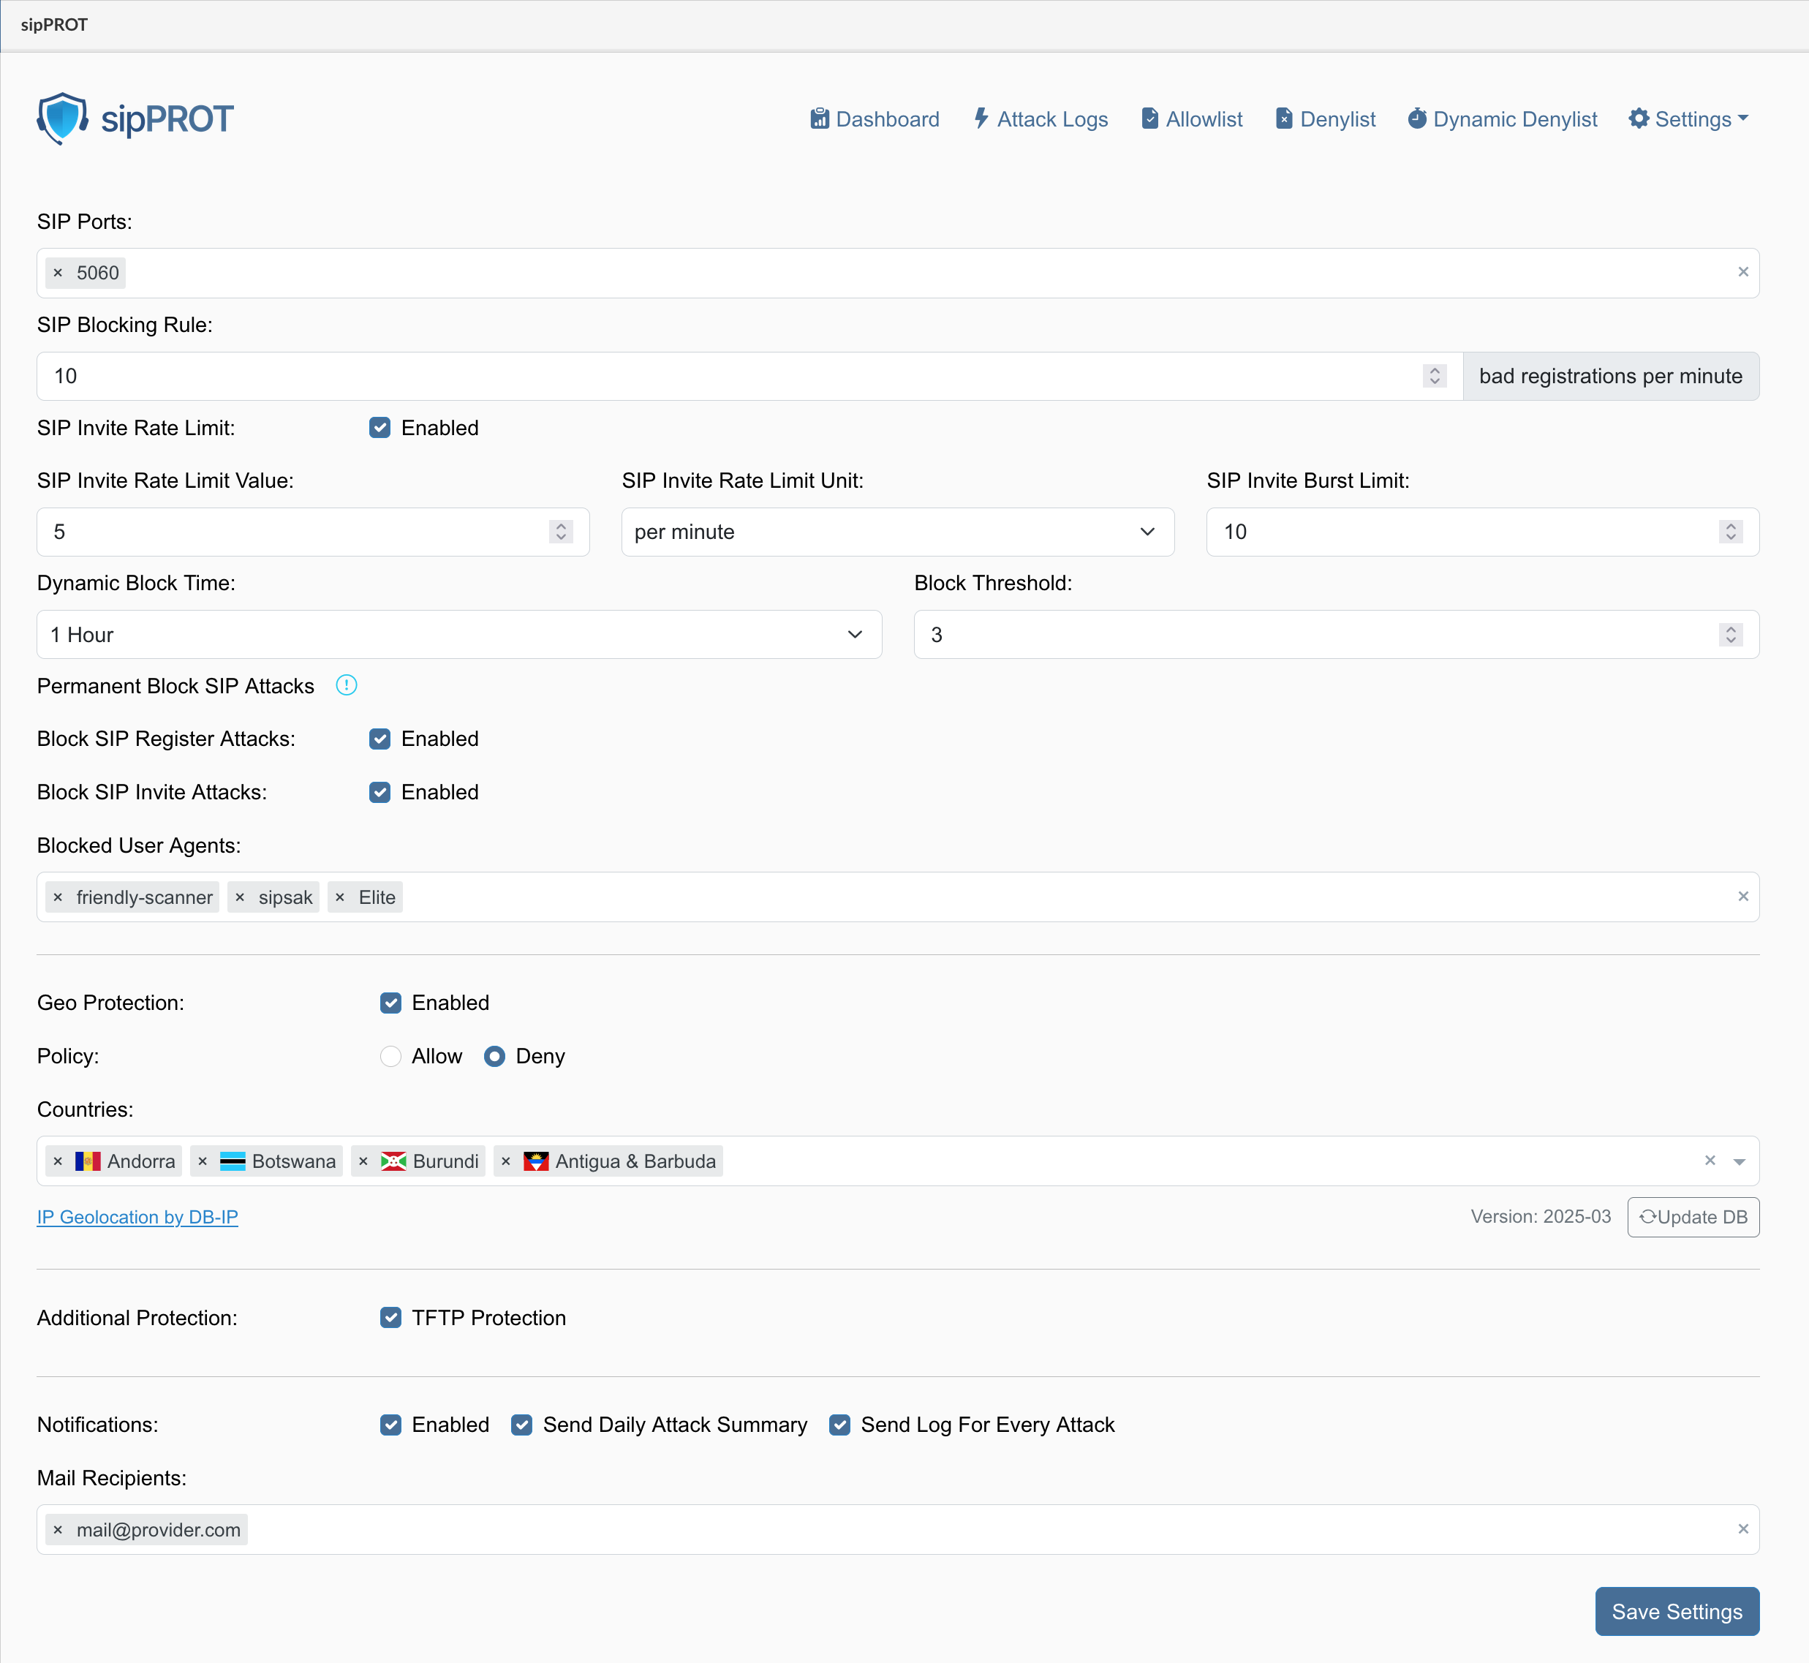
Task: Clear all blocked user agents
Action: click(1742, 897)
